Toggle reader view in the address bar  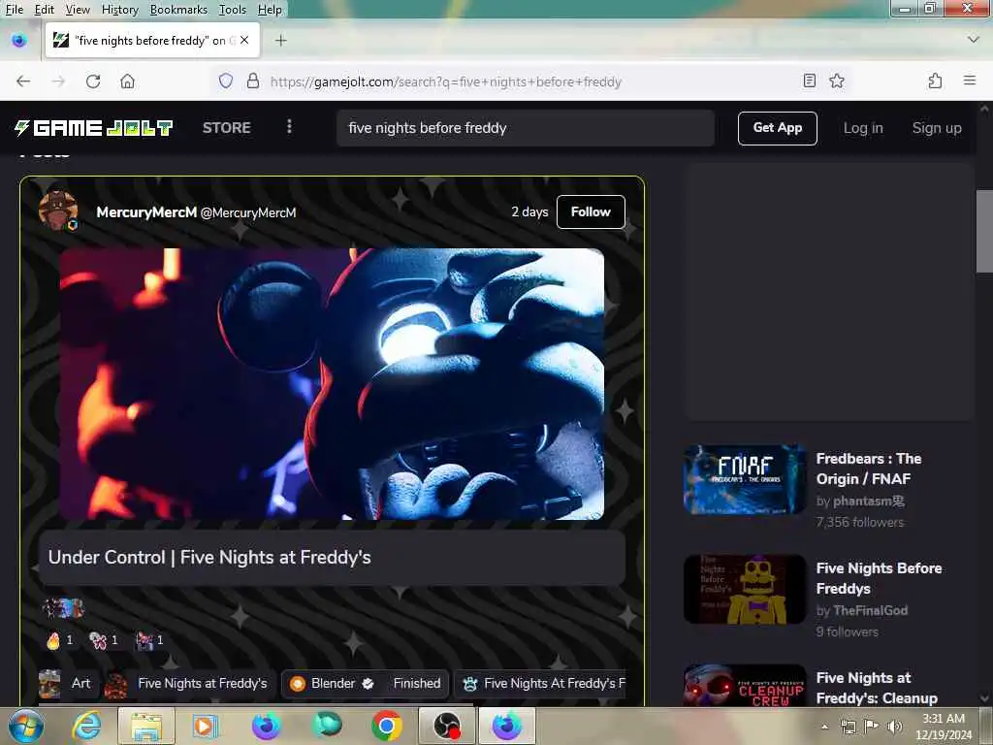tap(810, 81)
